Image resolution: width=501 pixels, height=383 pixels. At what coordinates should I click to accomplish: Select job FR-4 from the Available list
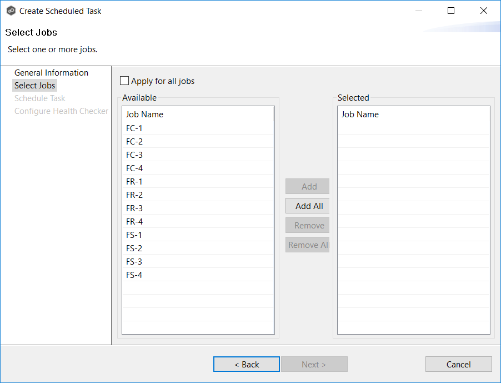pyautogui.click(x=134, y=221)
